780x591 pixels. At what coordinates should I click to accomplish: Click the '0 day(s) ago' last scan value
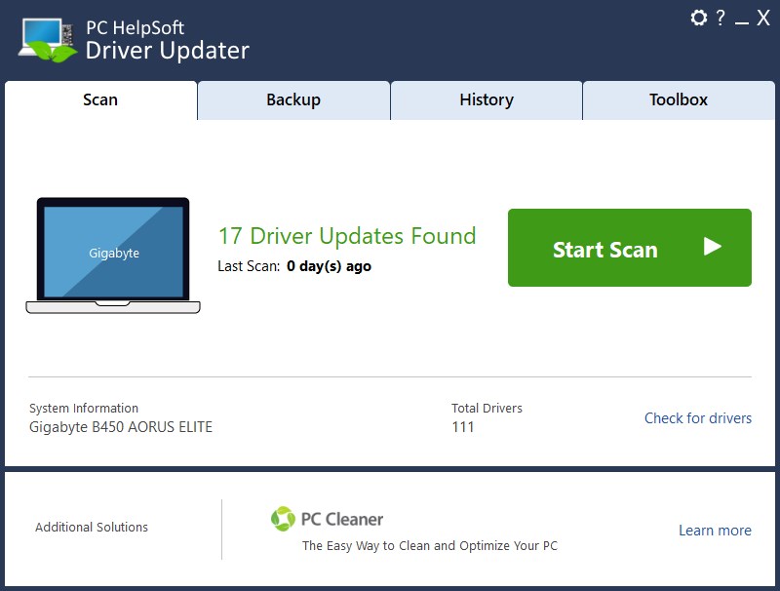coord(329,266)
